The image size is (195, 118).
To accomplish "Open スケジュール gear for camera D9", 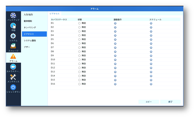I will (x=151, y=56).
